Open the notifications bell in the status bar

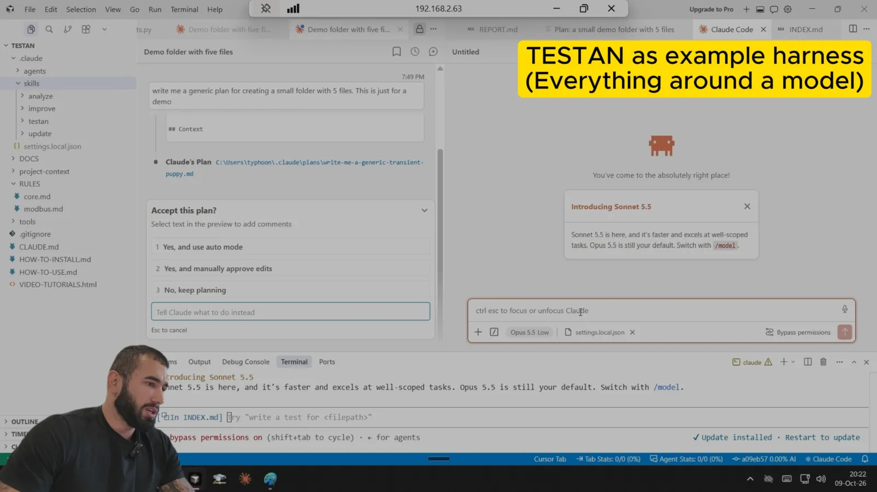pos(865,459)
